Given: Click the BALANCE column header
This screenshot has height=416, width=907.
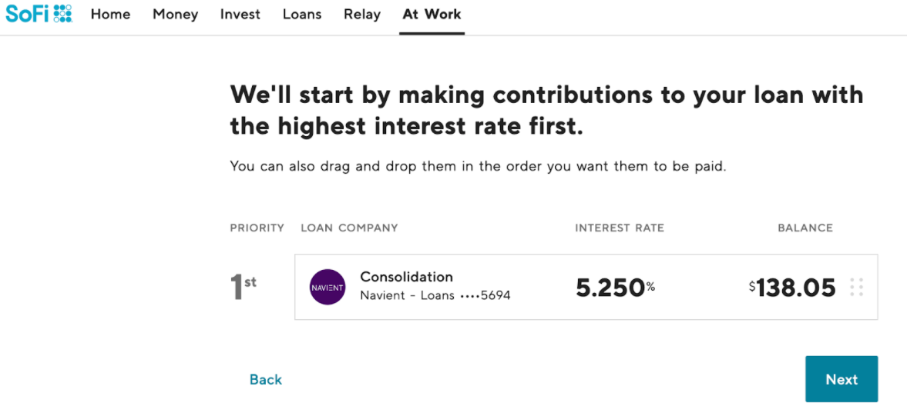Looking at the screenshot, I should [x=805, y=228].
